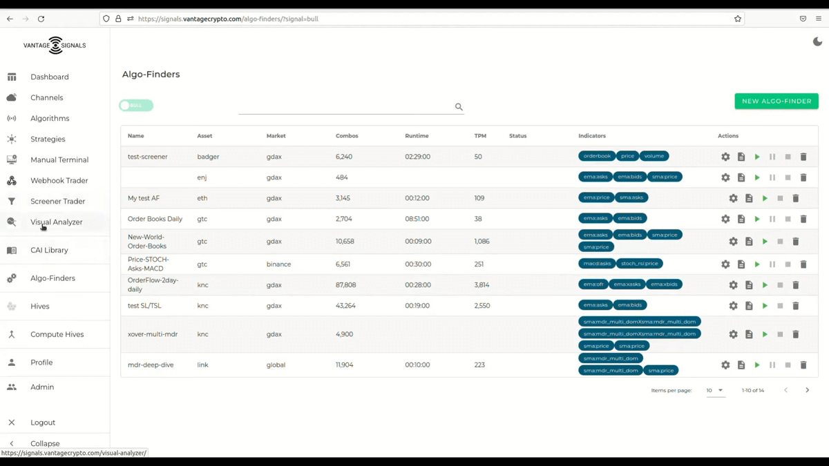The image size is (829, 466).
Task: Reload the page in the browser
Action: [41, 19]
